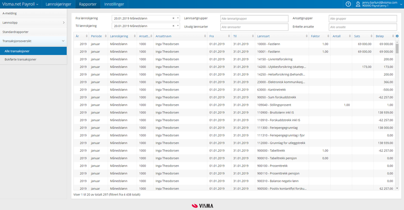Select row 14150 - Livrenteforsikring
The height and width of the screenshot is (210, 404).
click(235, 59)
